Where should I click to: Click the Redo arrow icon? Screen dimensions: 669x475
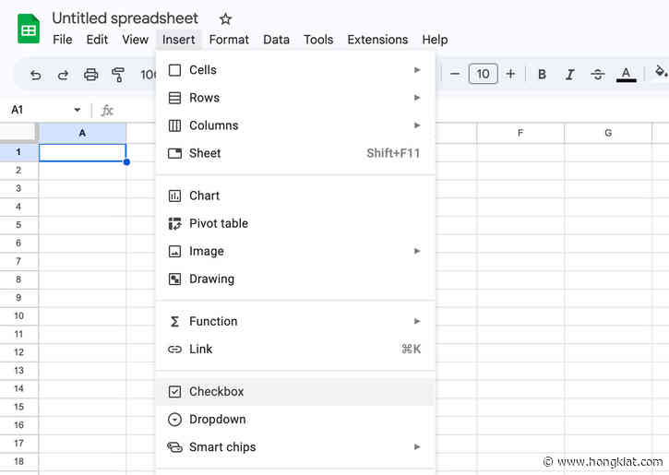point(63,75)
